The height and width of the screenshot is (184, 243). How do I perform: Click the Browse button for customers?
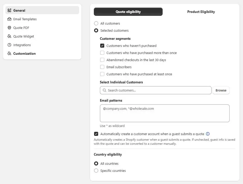221,90
